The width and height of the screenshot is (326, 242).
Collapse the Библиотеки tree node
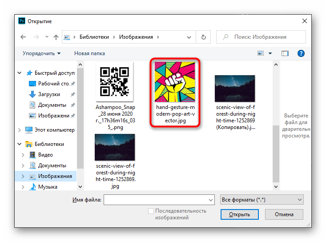click(x=19, y=144)
